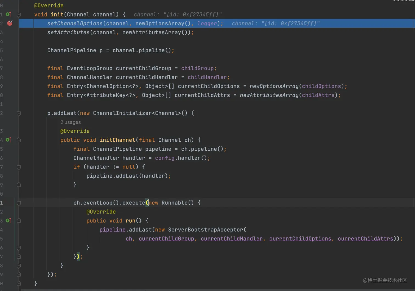Click the Runnable class name

(x=175, y=202)
